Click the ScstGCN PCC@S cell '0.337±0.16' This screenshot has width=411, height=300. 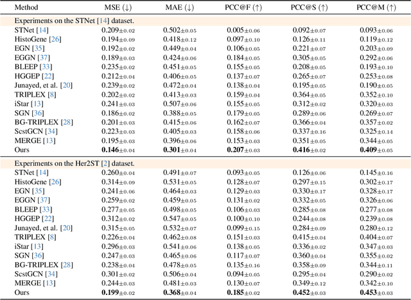(x=310, y=131)
